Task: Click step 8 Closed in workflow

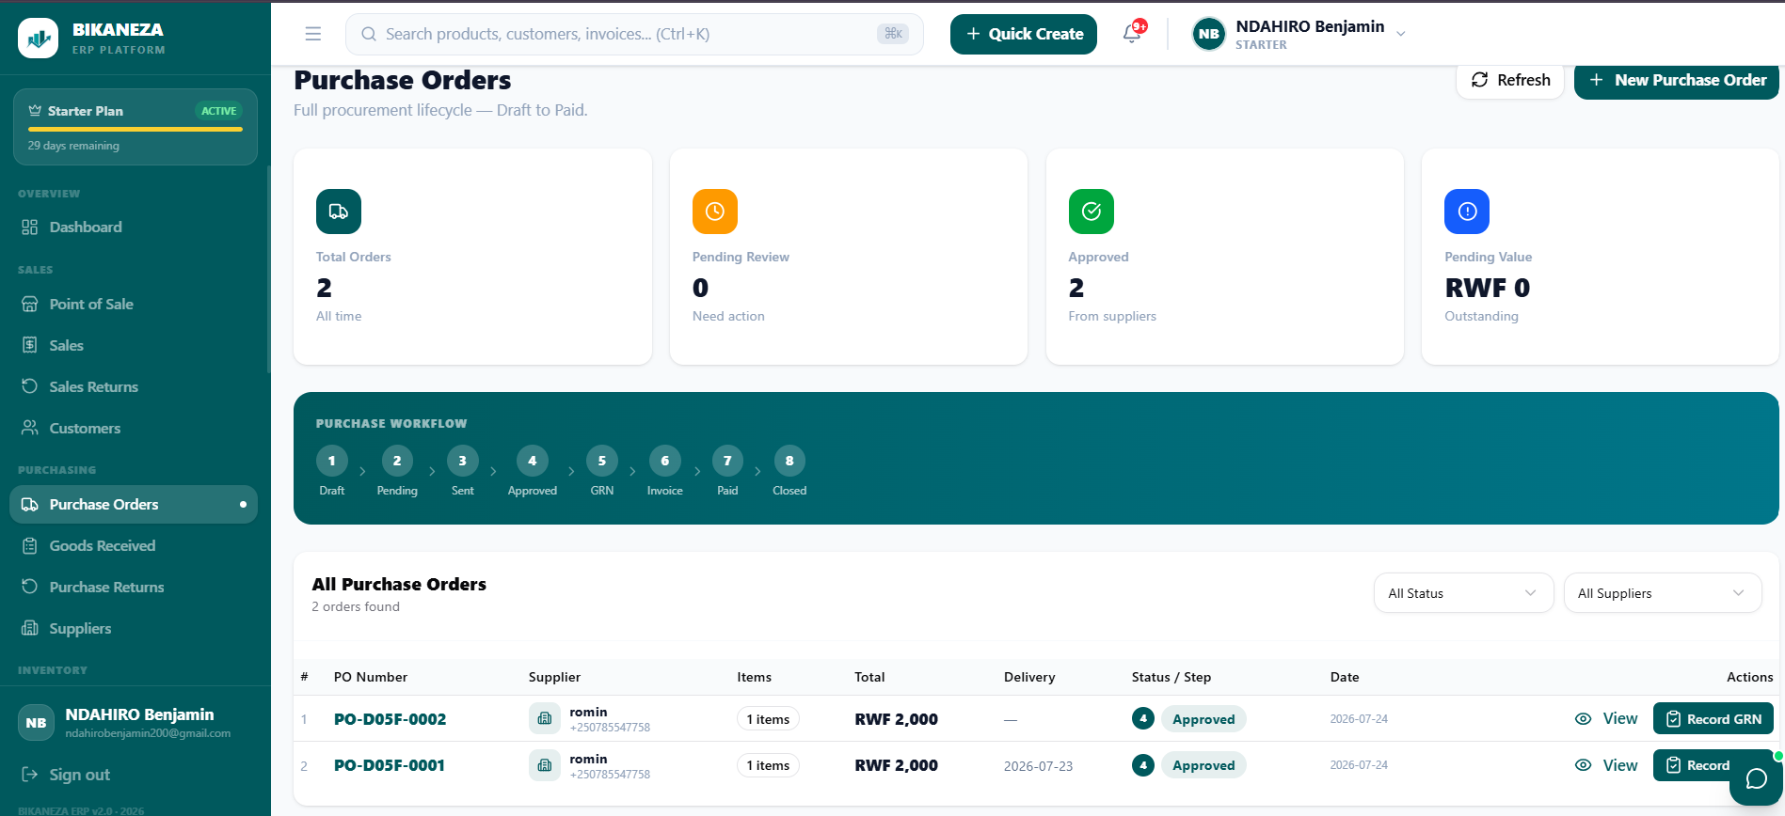Action: pyautogui.click(x=789, y=470)
